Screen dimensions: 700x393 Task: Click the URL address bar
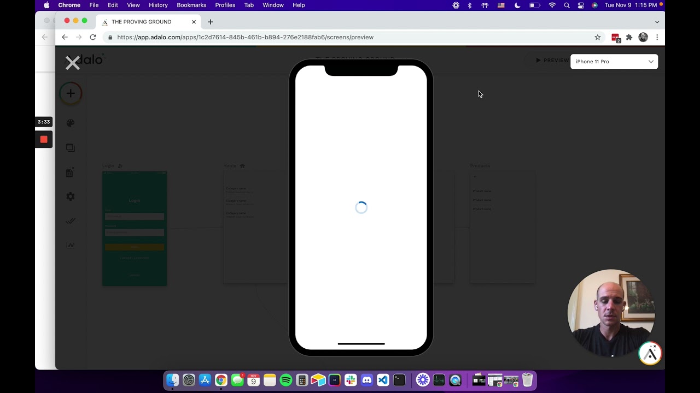(x=350, y=37)
